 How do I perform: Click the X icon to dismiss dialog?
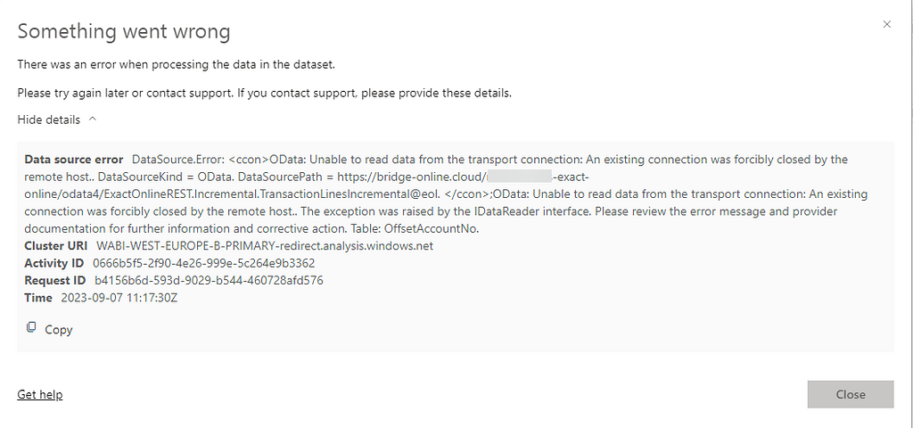coord(886,24)
